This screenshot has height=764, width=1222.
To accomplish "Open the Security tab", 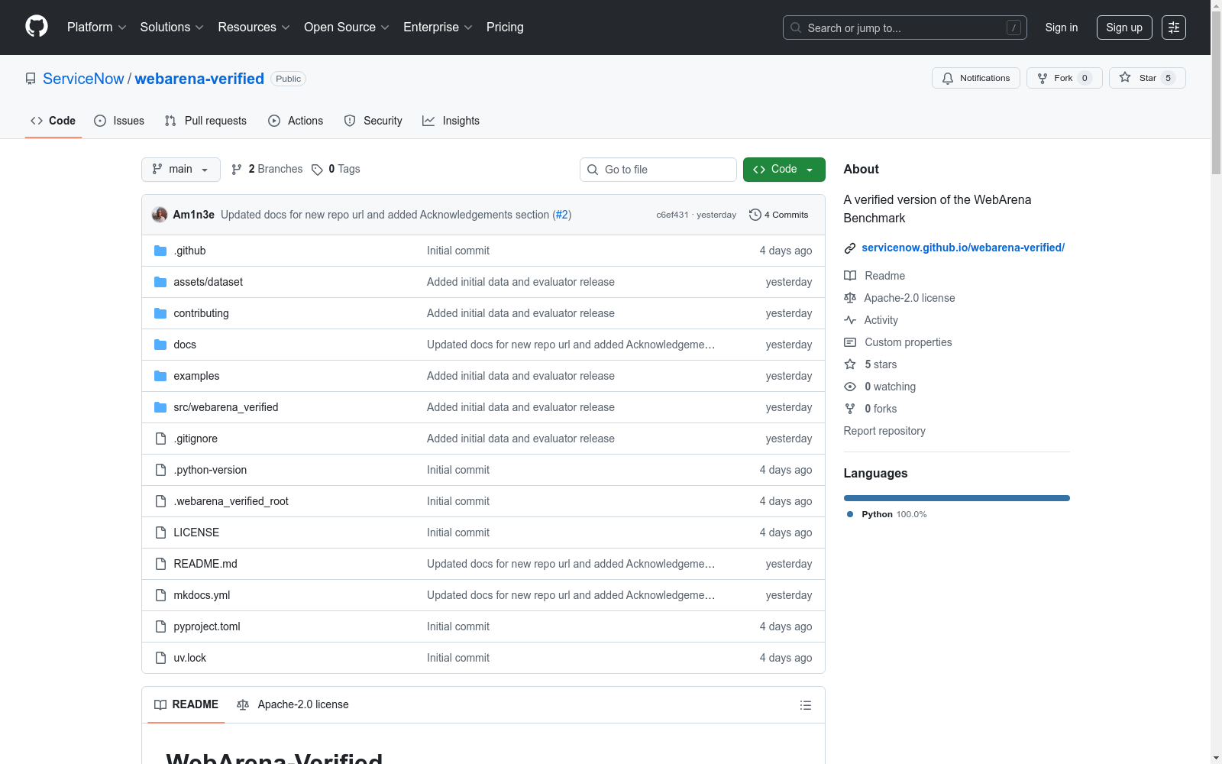I will pos(373,121).
